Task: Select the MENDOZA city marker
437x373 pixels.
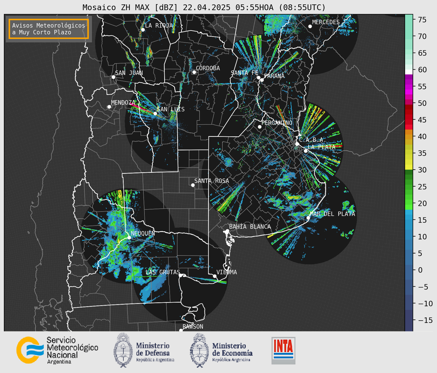Action: (109, 107)
